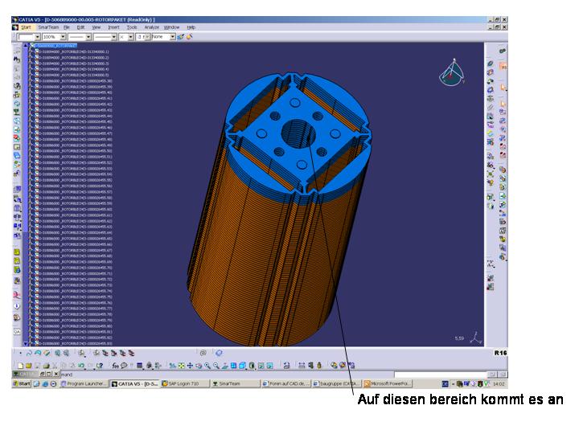This screenshot has height=434, width=579.
Task: Click the Zoom Out magnifier
Action: [216, 366]
